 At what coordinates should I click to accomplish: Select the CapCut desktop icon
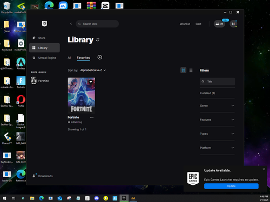click(x=105, y=5)
